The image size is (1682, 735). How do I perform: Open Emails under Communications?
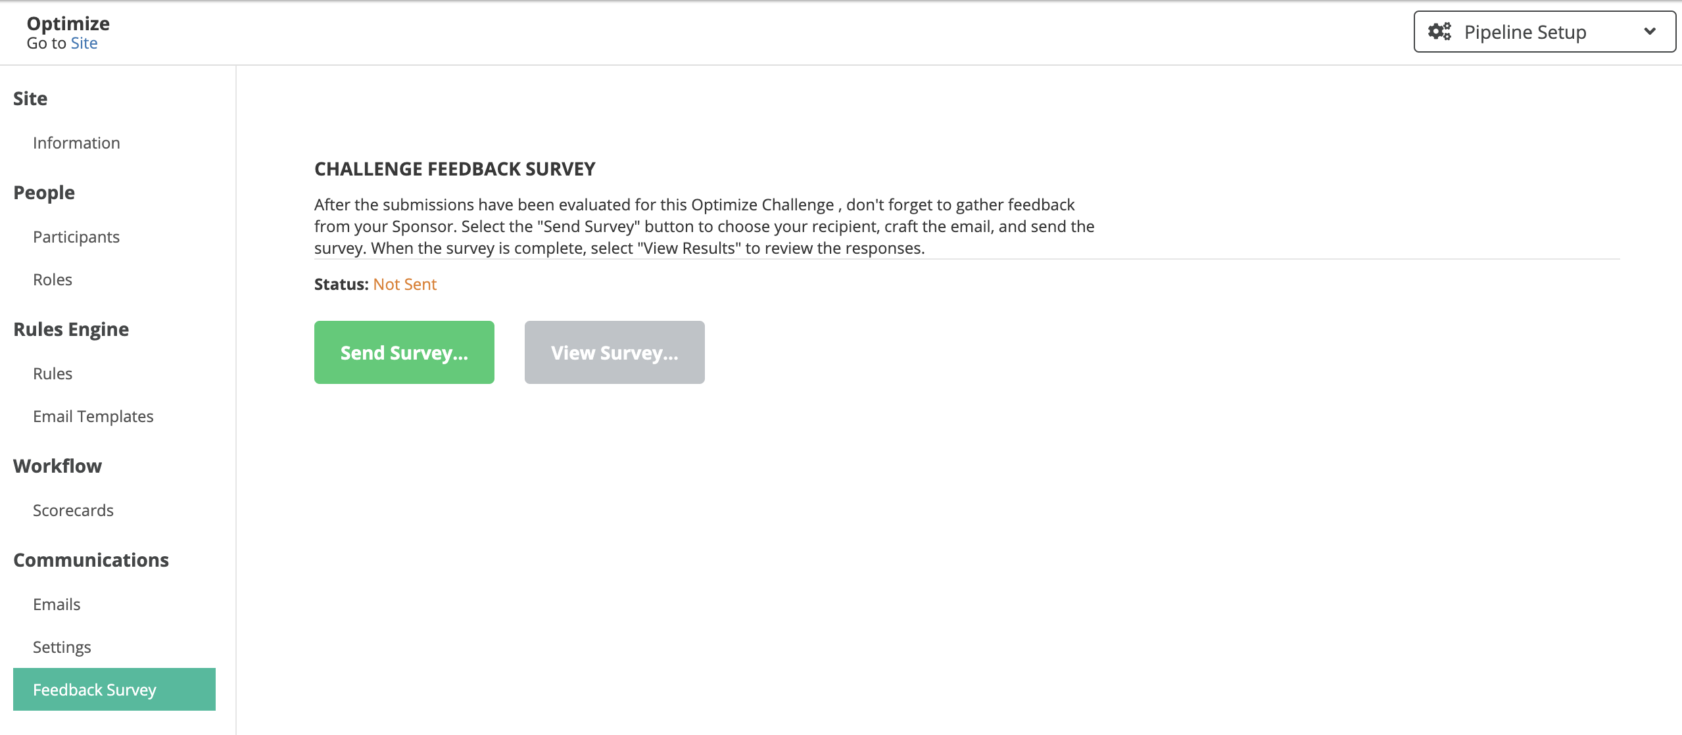click(57, 604)
